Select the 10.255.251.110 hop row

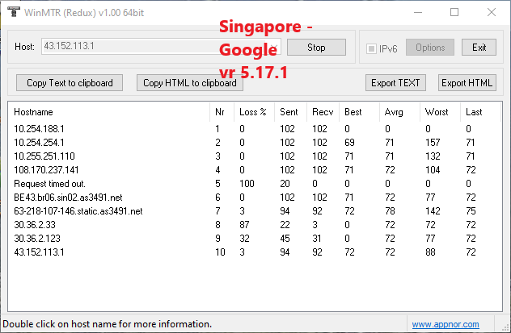point(255,156)
